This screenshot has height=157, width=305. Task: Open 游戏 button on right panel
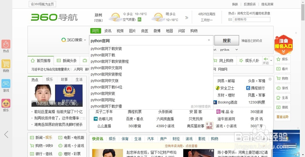click(282, 88)
